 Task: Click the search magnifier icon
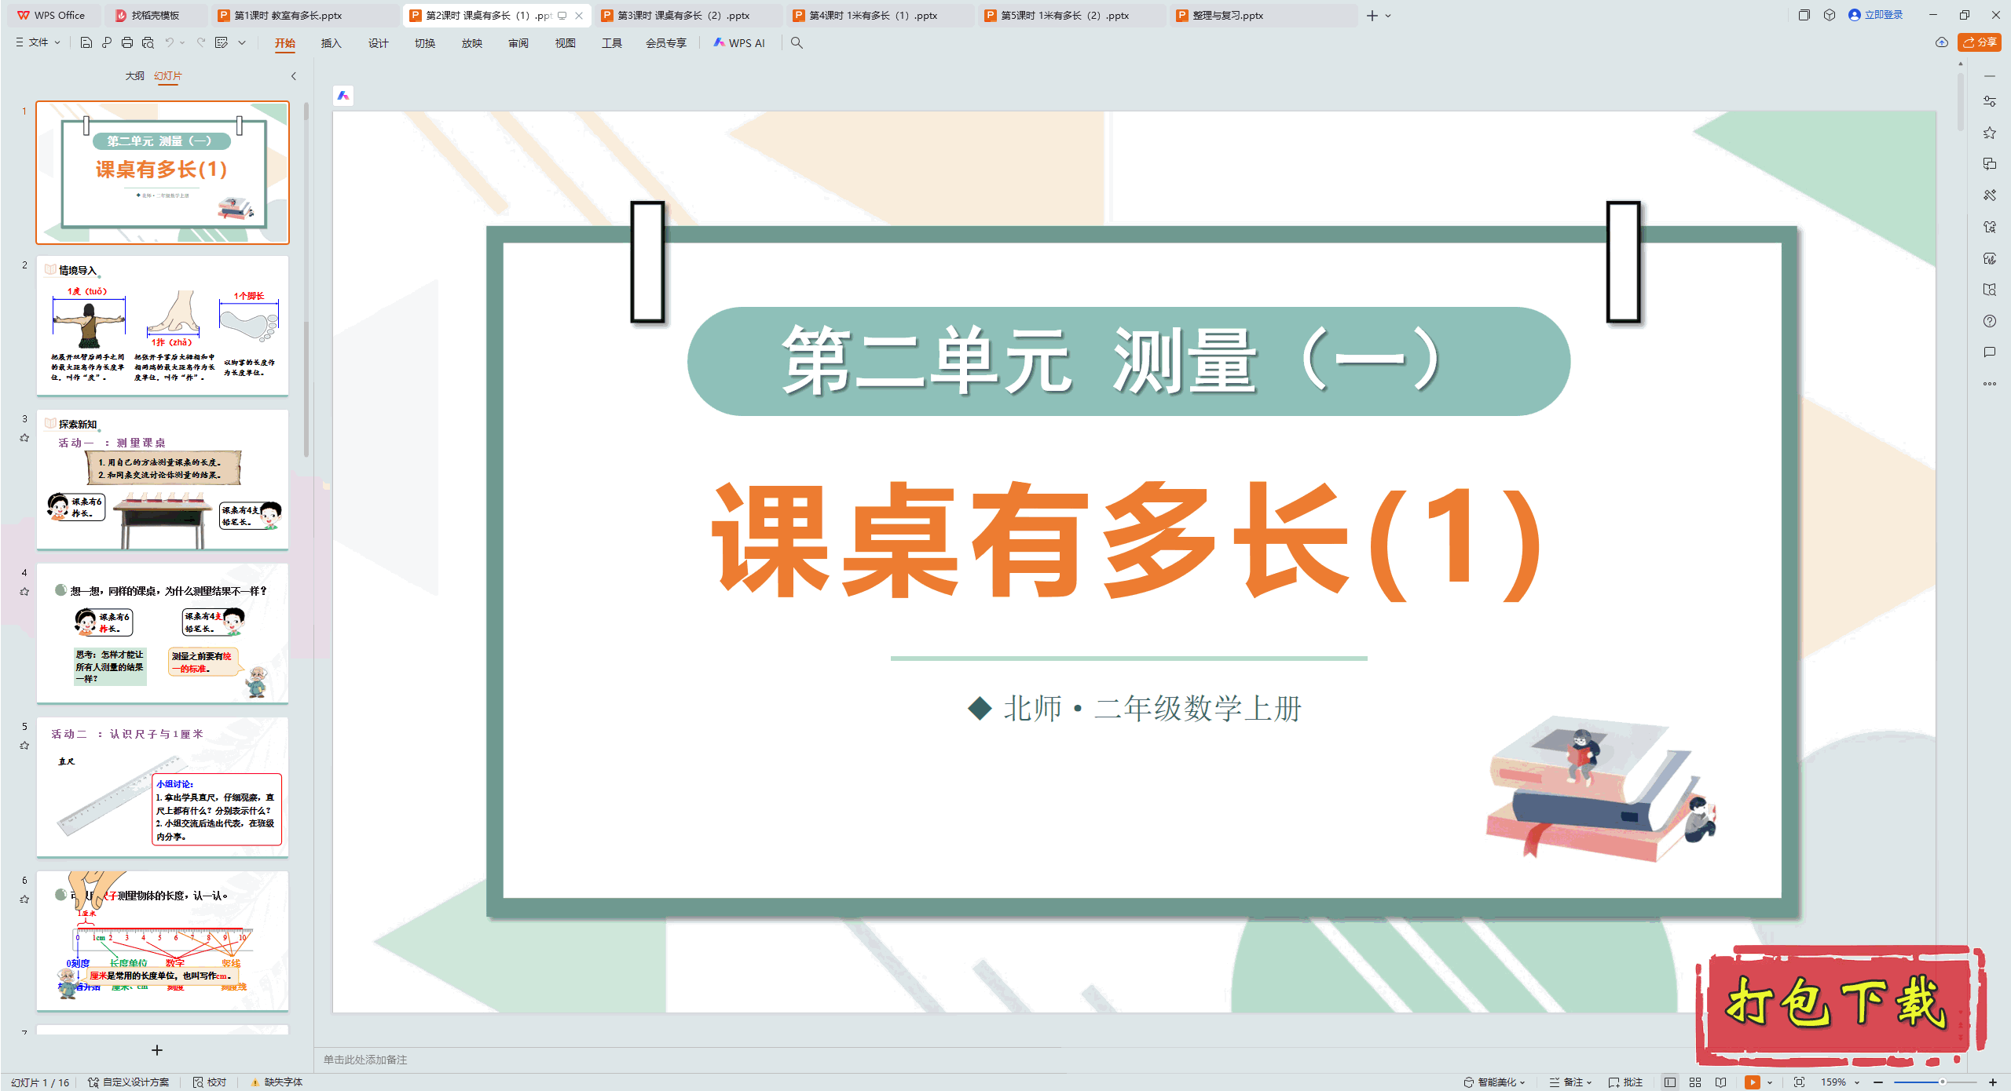pos(797,42)
